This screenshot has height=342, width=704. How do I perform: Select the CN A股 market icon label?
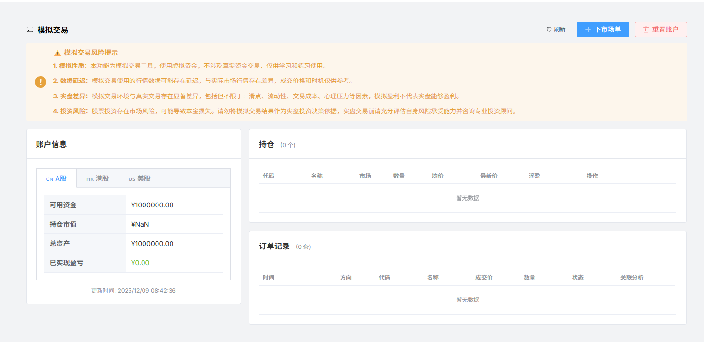(50, 178)
